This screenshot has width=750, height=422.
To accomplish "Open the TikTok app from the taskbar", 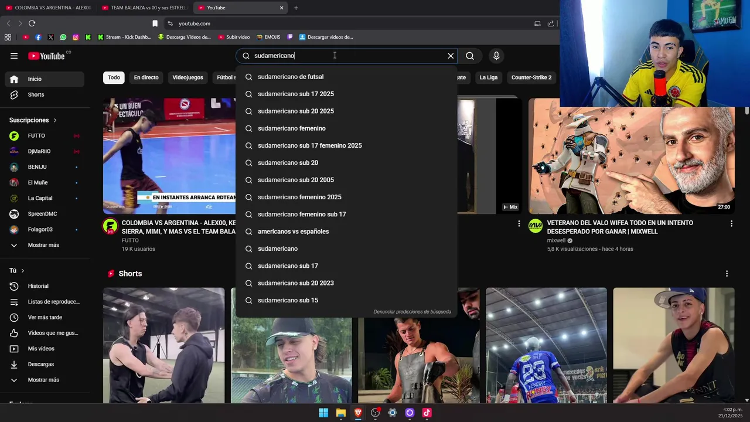I will 427,413.
